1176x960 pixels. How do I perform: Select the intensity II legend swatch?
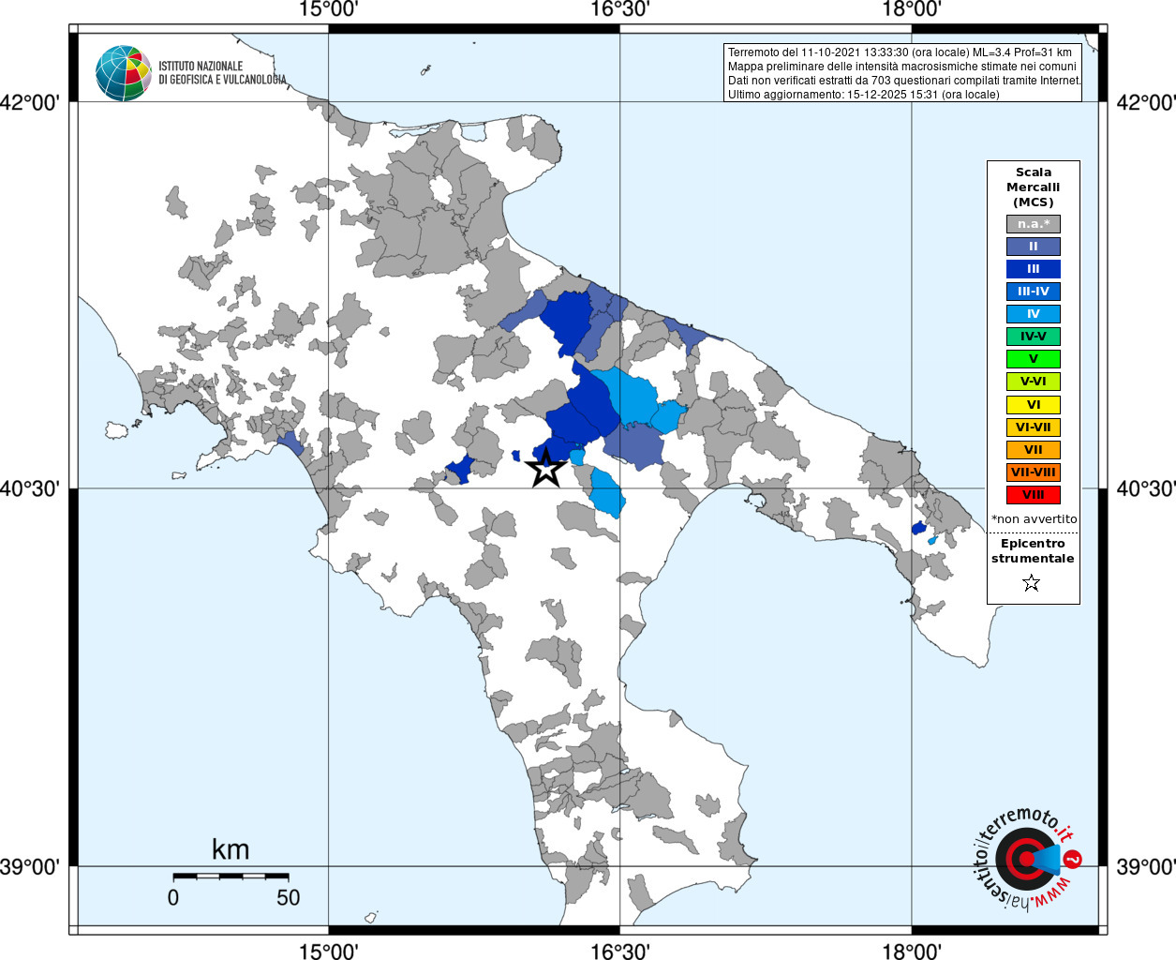click(x=1034, y=247)
